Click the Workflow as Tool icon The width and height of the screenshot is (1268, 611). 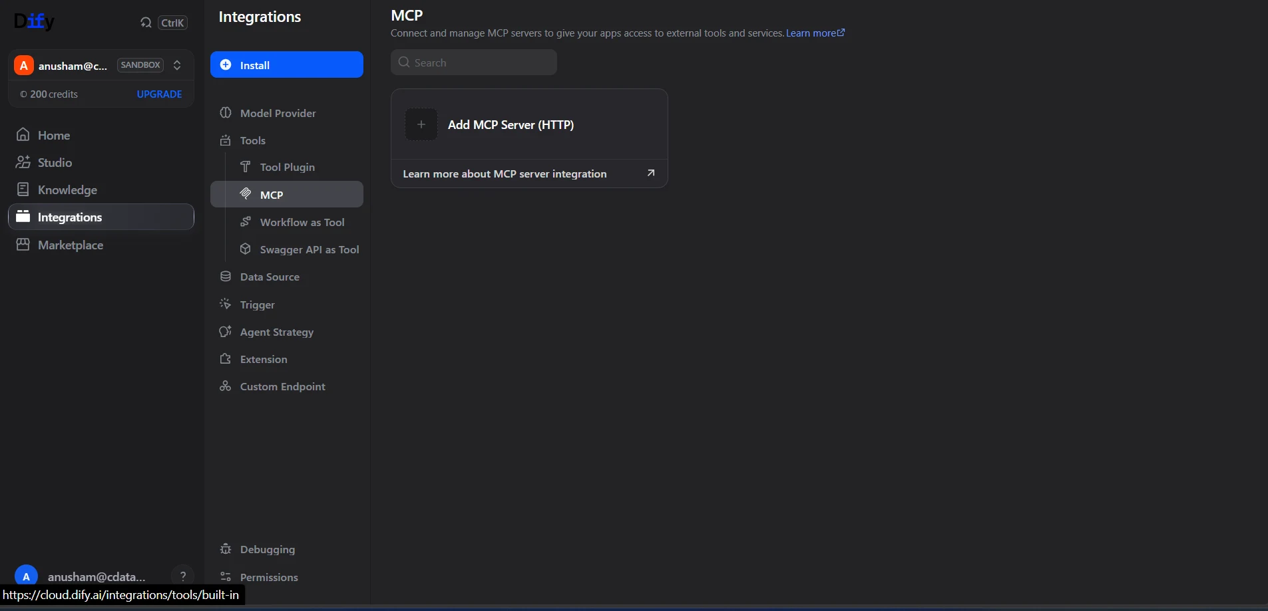click(x=246, y=221)
